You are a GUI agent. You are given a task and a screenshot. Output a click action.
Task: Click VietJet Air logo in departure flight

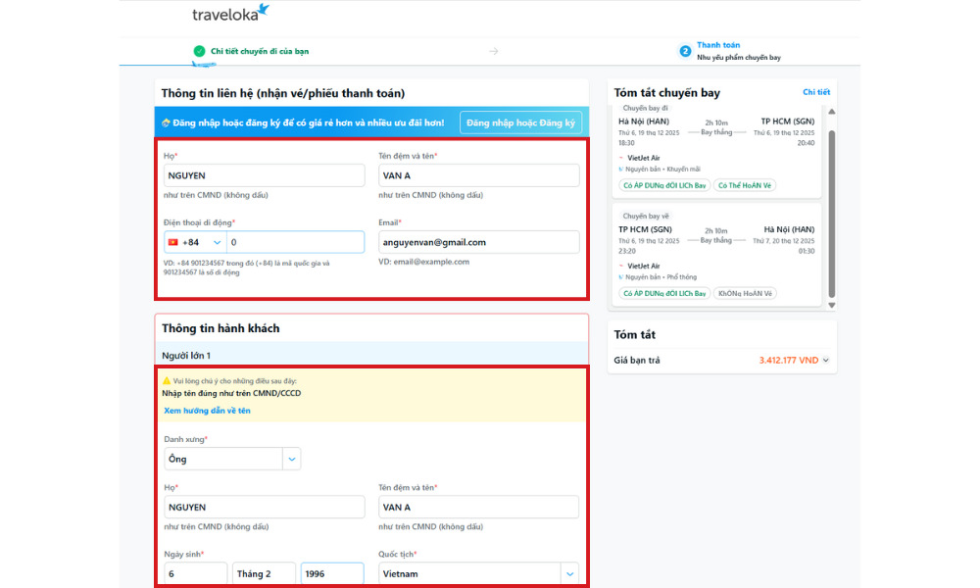point(620,158)
